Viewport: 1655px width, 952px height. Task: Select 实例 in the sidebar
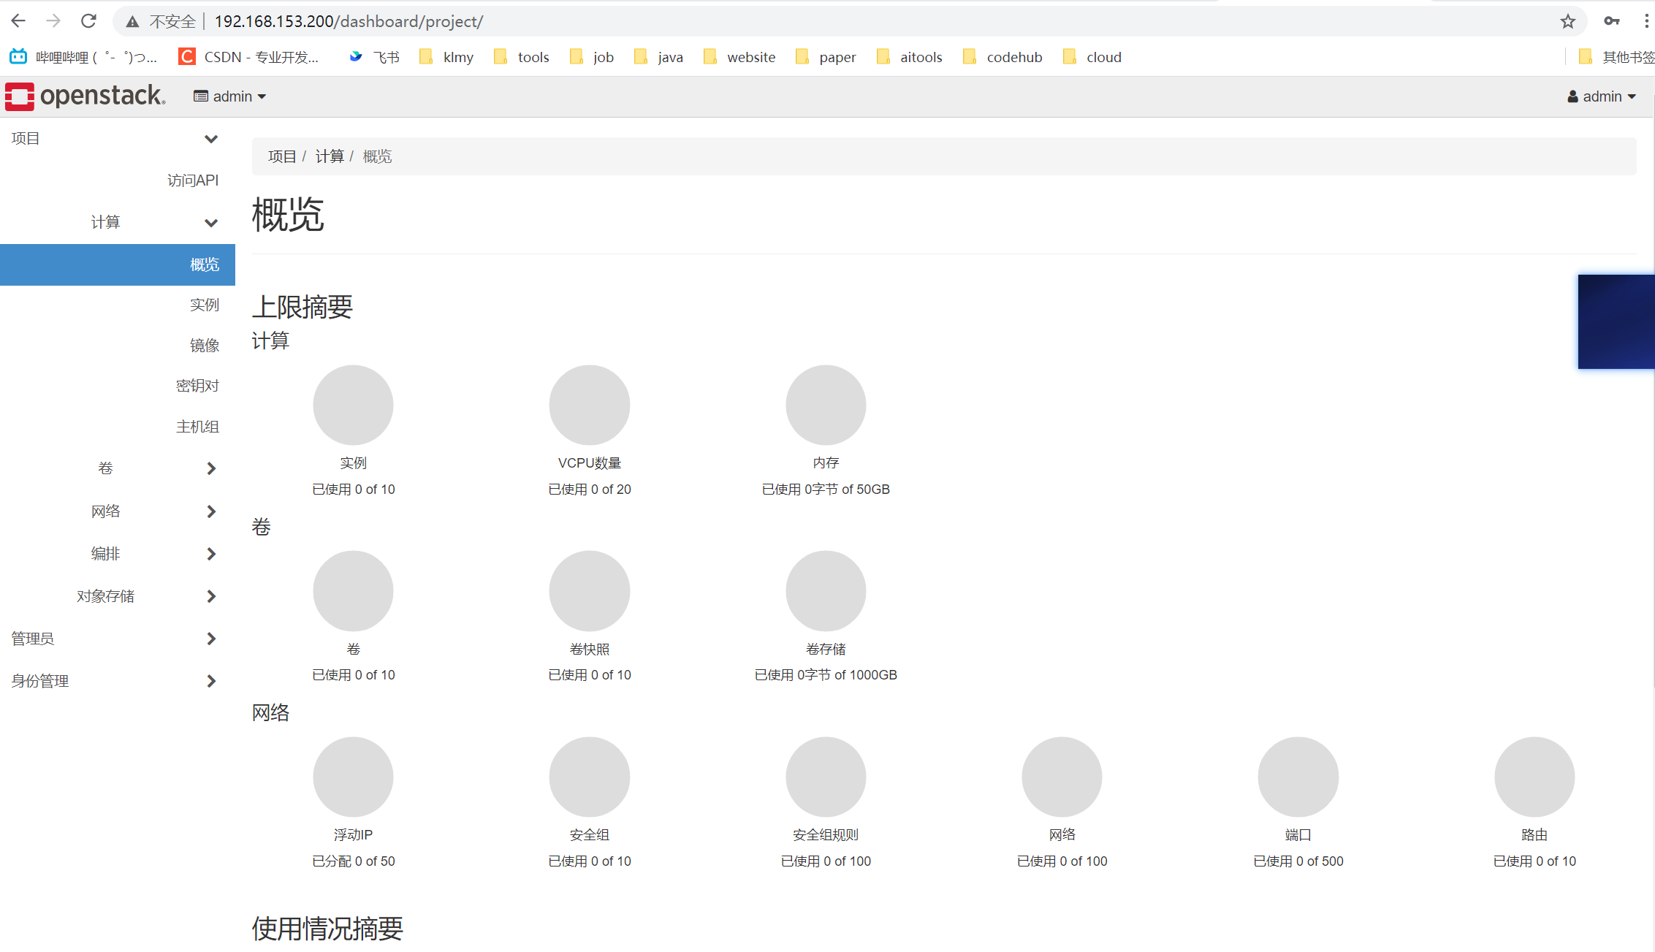click(x=204, y=305)
